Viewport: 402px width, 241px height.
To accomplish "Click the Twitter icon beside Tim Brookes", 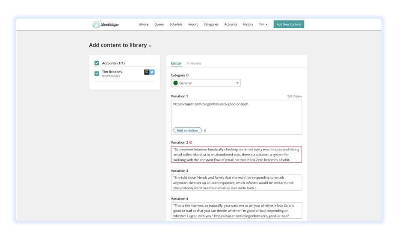I will click(152, 72).
